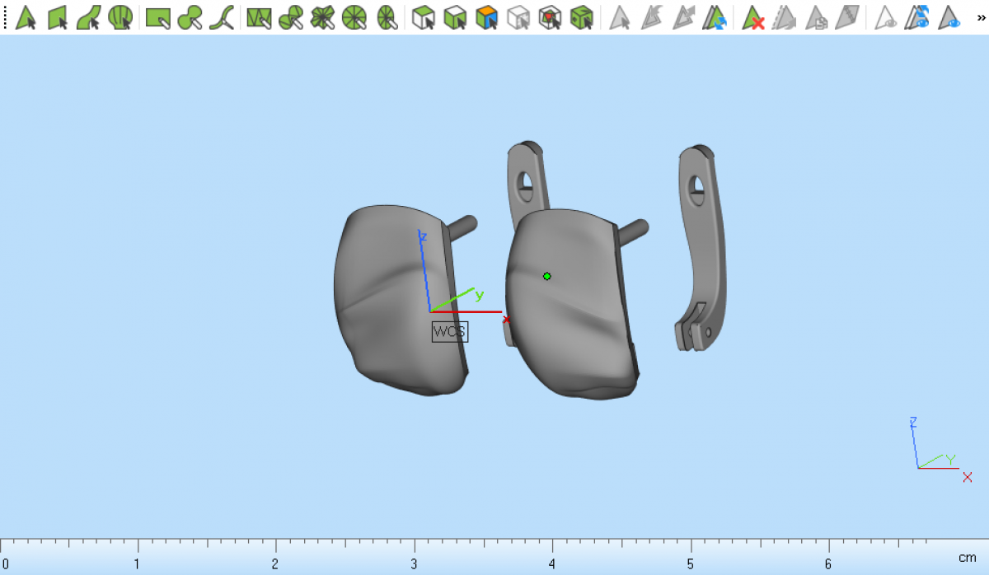Invert marking with green triangle blue-arrows icon

click(x=714, y=17)
